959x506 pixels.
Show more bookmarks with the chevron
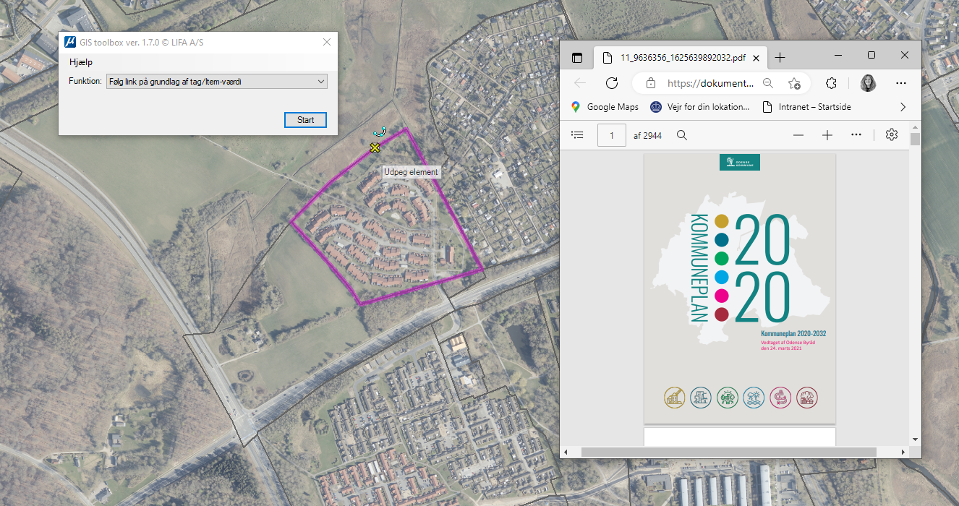click(903, 107)
